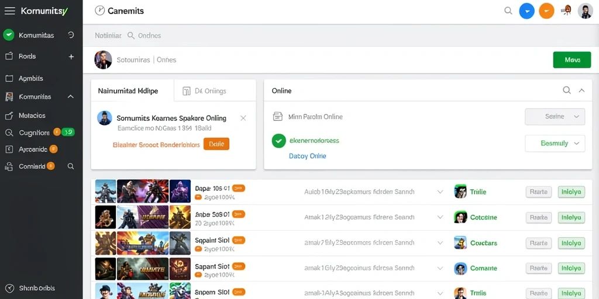Click the blue round icon in the top bar
The width and height of the screenshot is (599, 299).
click(x=527, y=12)
